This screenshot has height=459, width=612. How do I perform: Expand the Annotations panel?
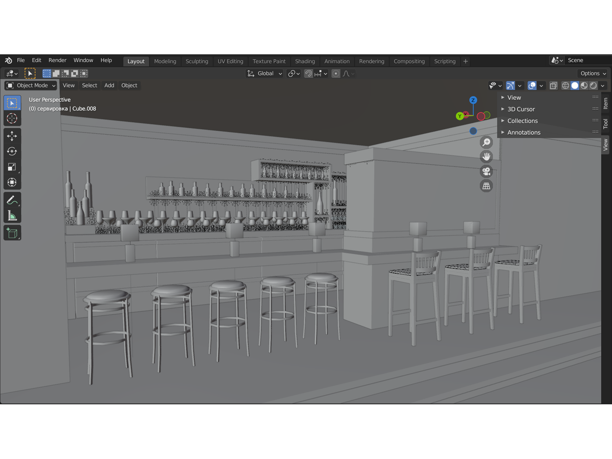point(524,132)
